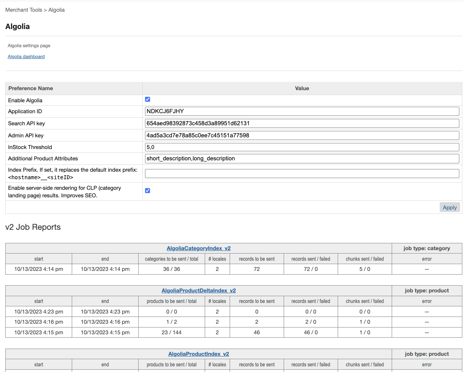Toggle the Enable Algolia checkbox
Screen dimensions: 468x372
[x=148, y=99]
